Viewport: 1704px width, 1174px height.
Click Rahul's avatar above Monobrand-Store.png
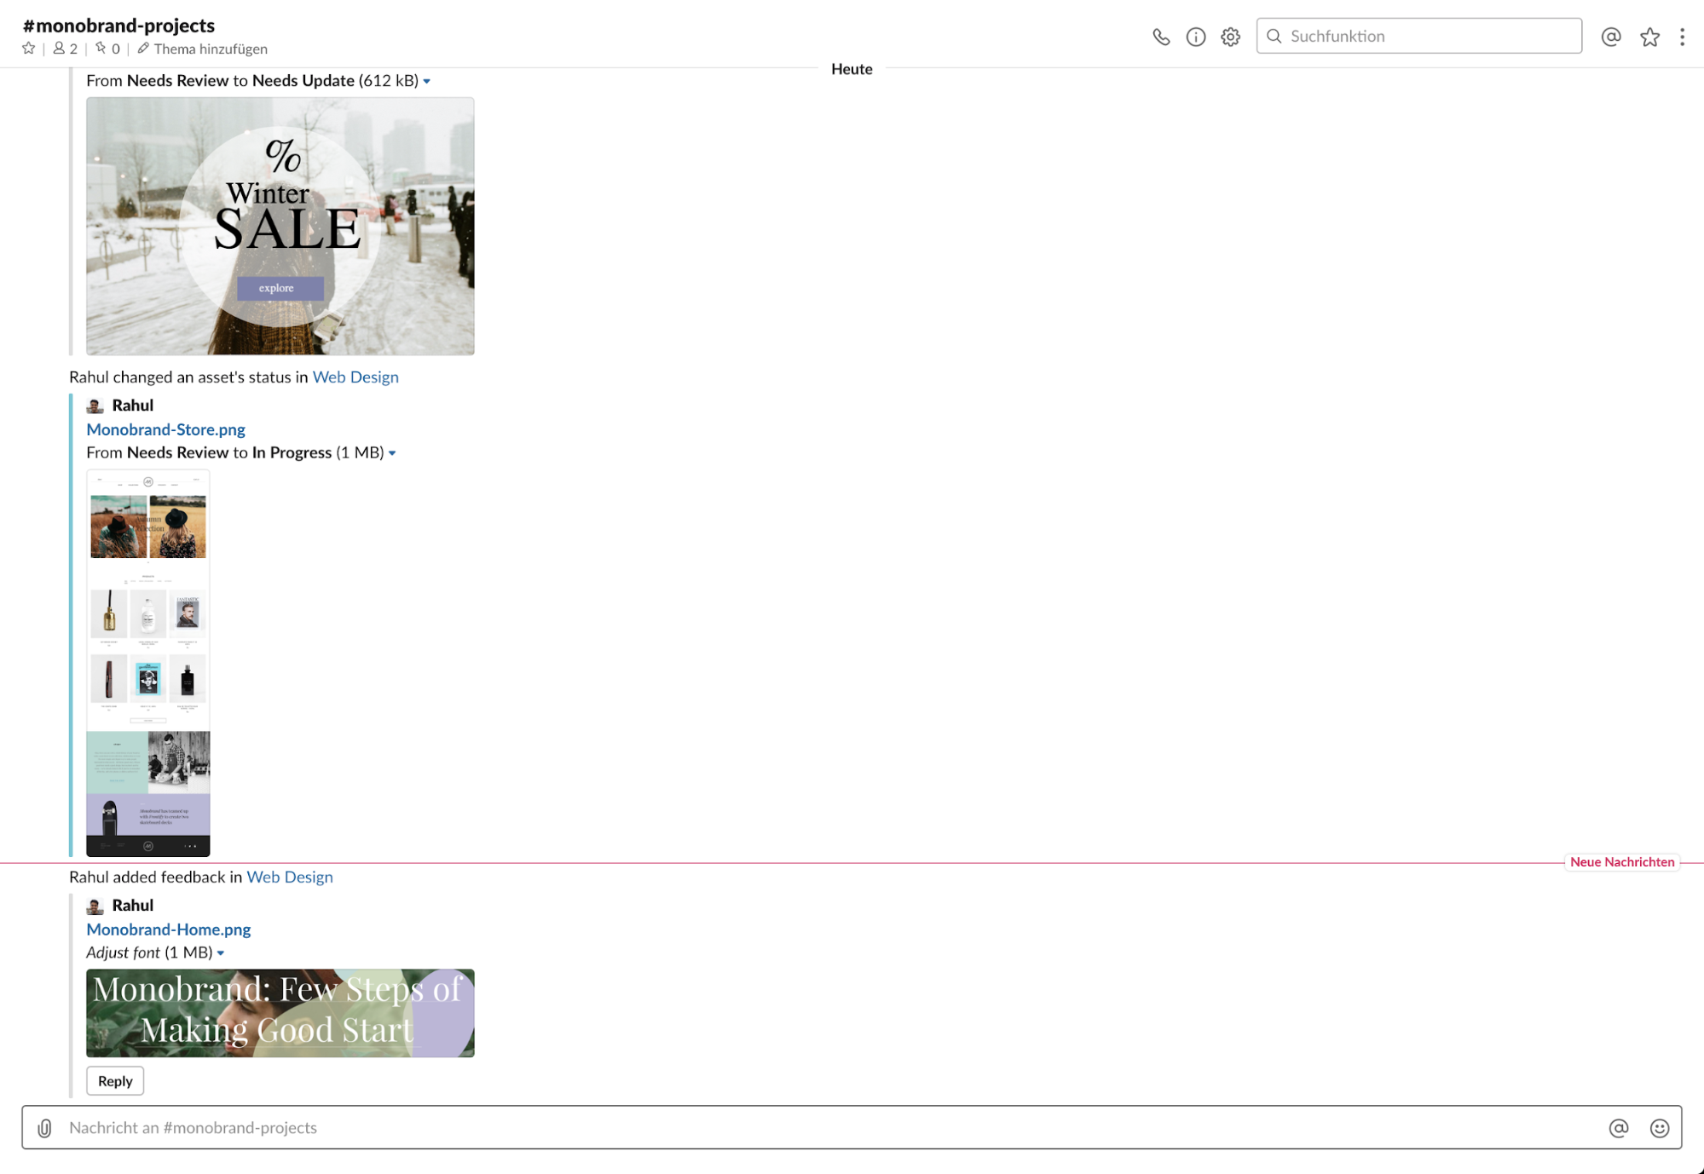(x=95, y=406)
